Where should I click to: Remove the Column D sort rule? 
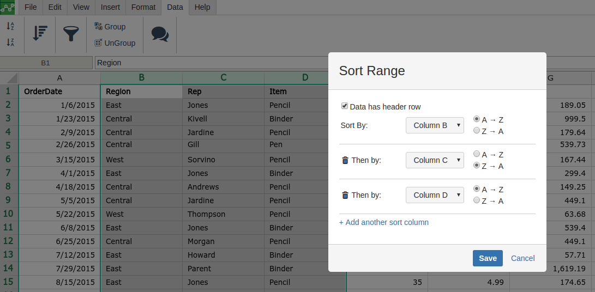[x=345, y=195]
